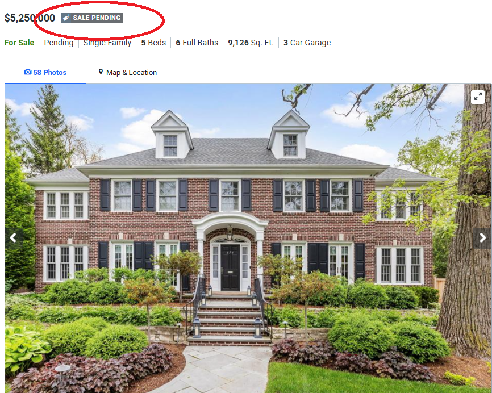This screenshot has width=492, height=393.
Task: Click the 3 Car Garage detail
Action: coord(307,43)
